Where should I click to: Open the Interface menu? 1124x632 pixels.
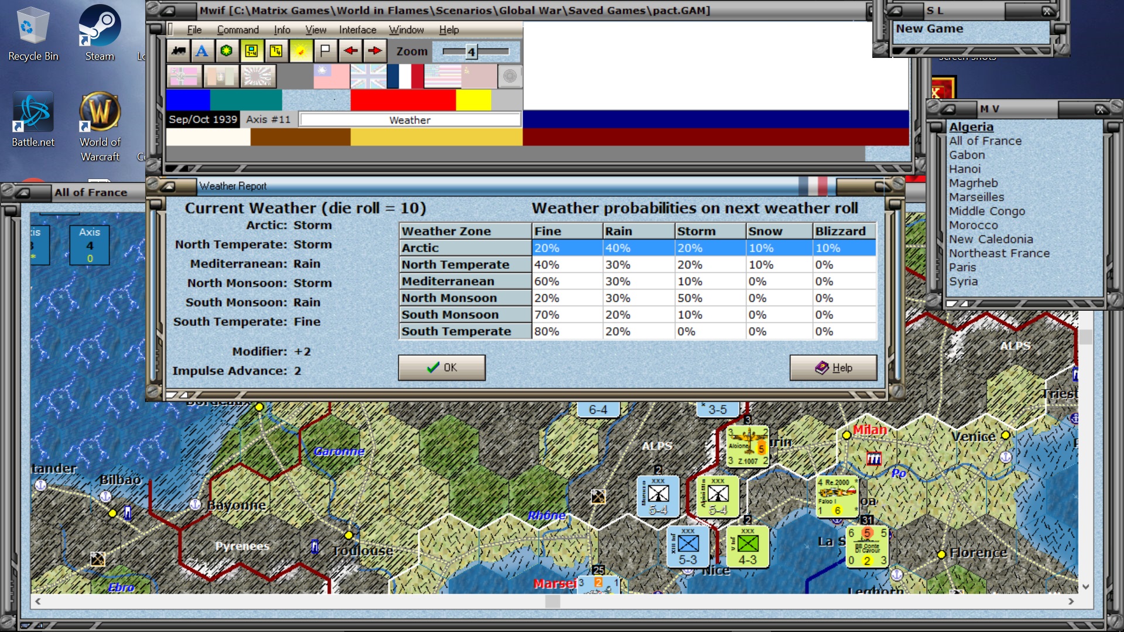click(x=358, y=30)
